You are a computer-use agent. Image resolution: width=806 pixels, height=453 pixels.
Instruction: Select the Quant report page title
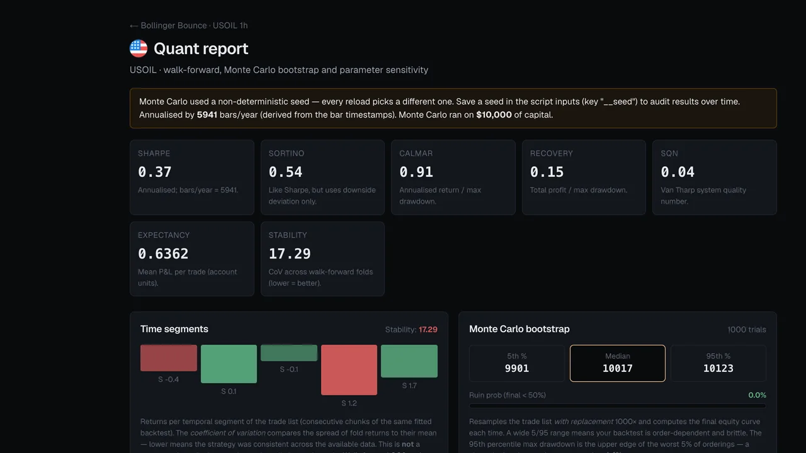[201, 48]
